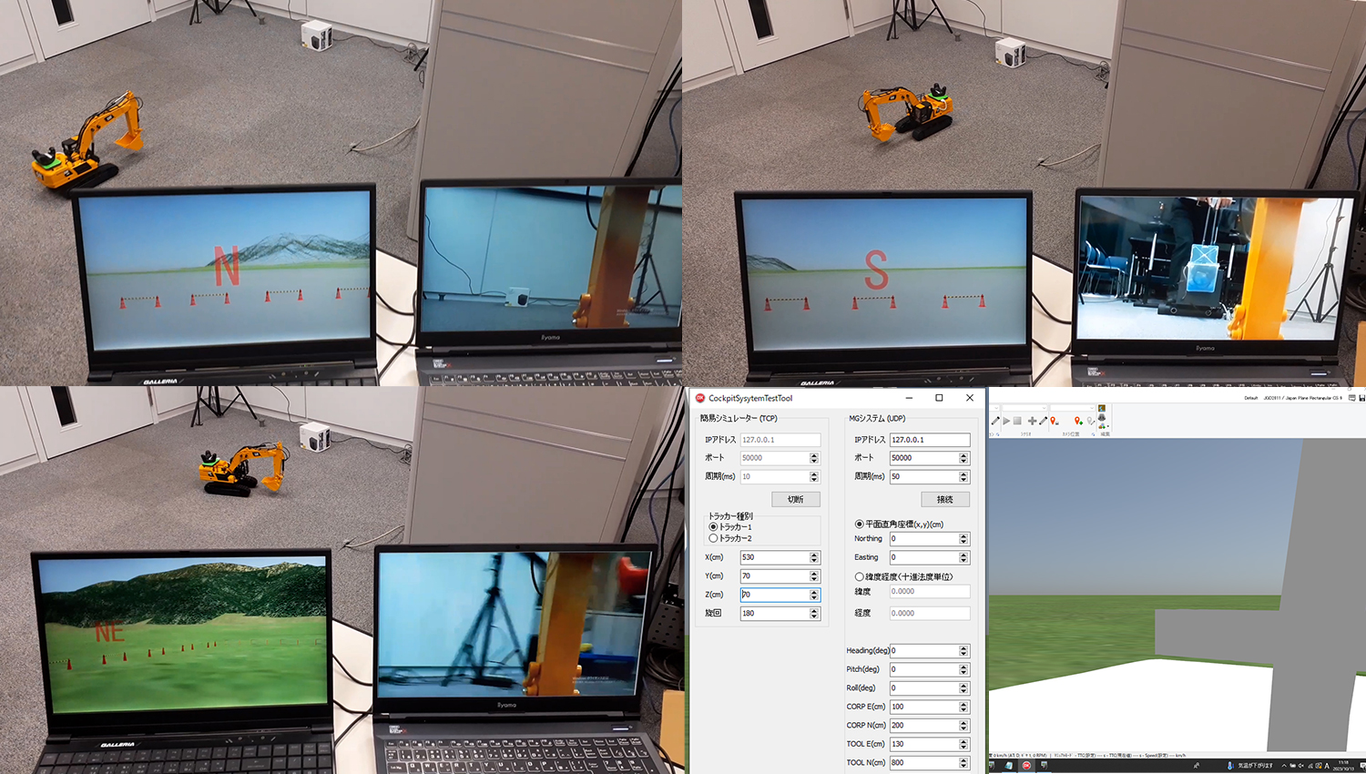Select トラッカー1 radio button
Image resolution: width=1366 pixels, height=774 pixels.
pyautogui.click(x=713, y=527)
